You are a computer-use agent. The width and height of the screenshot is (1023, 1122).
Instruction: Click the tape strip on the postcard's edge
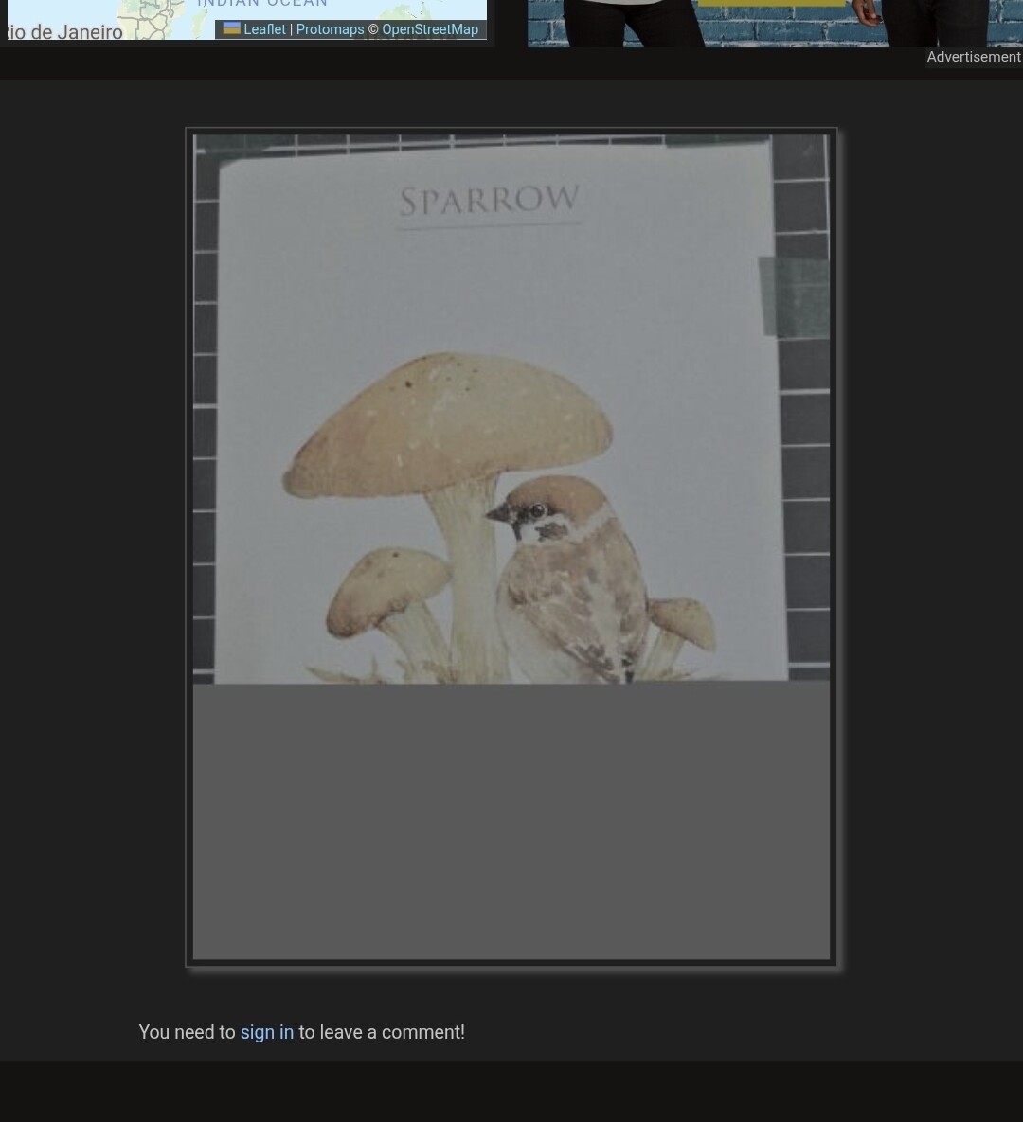(x=794, y=296)
